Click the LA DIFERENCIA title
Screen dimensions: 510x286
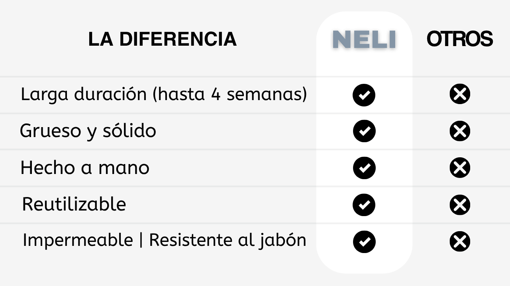point(163,39)
